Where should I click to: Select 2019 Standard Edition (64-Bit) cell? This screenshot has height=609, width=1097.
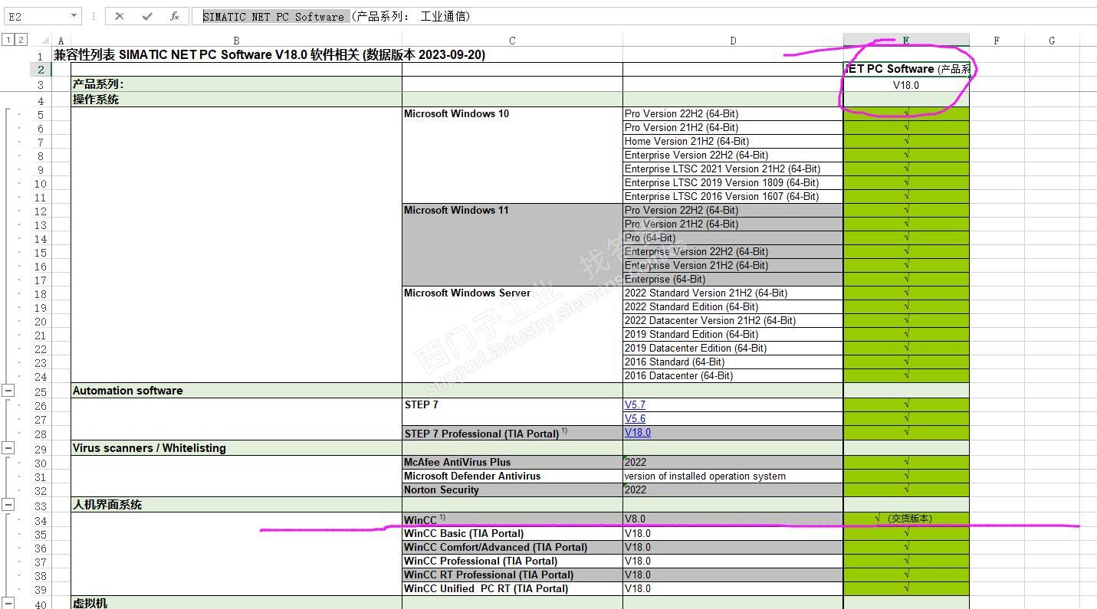coord(733,334)
